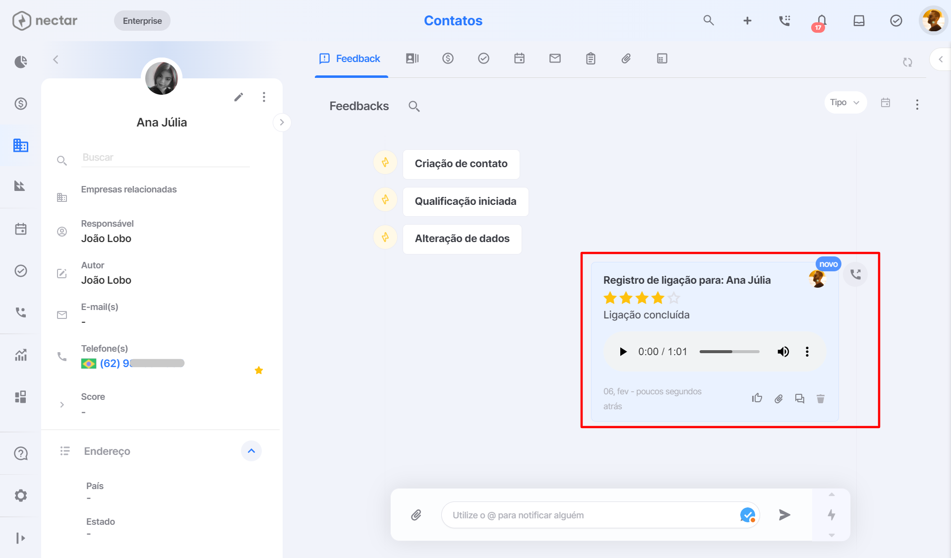Open the notifications bell icon
Screen dimensions: 951x558
(821, 21)
